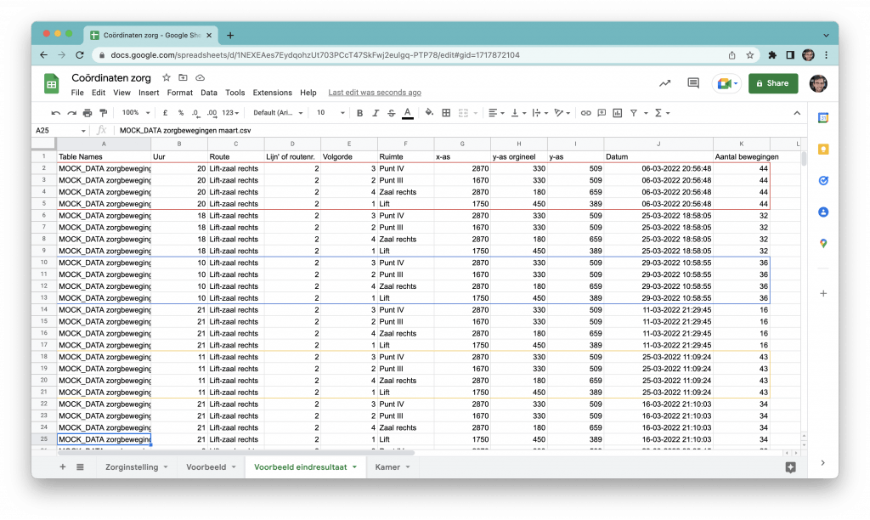
Task: Open the fill colour picker
Action: point(429,113)
